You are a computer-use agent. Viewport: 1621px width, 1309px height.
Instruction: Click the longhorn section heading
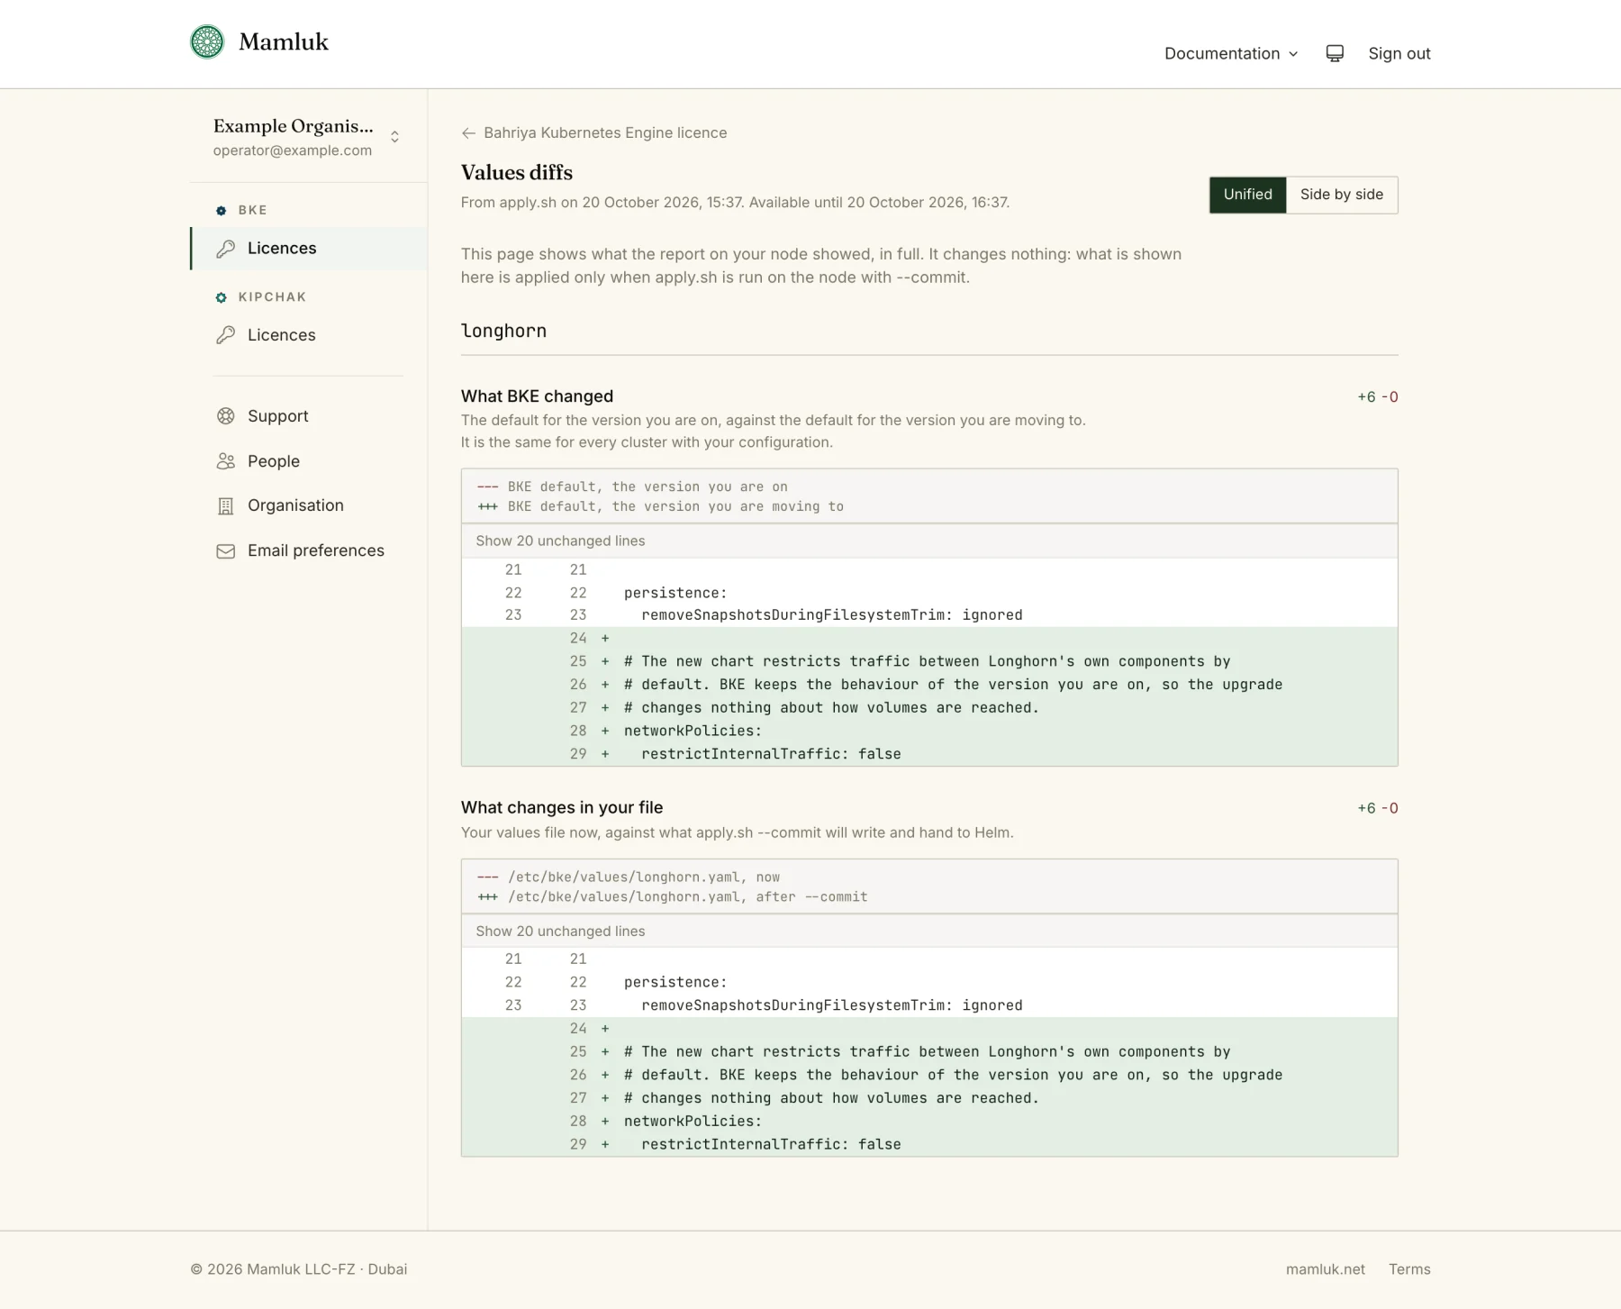[503, 331]
